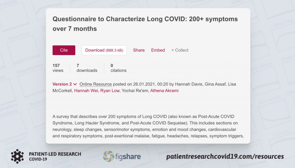Viewport: 295px width, 168px height.
Task: Click the figshare swirl logo icon
Action: click(109, 156)
